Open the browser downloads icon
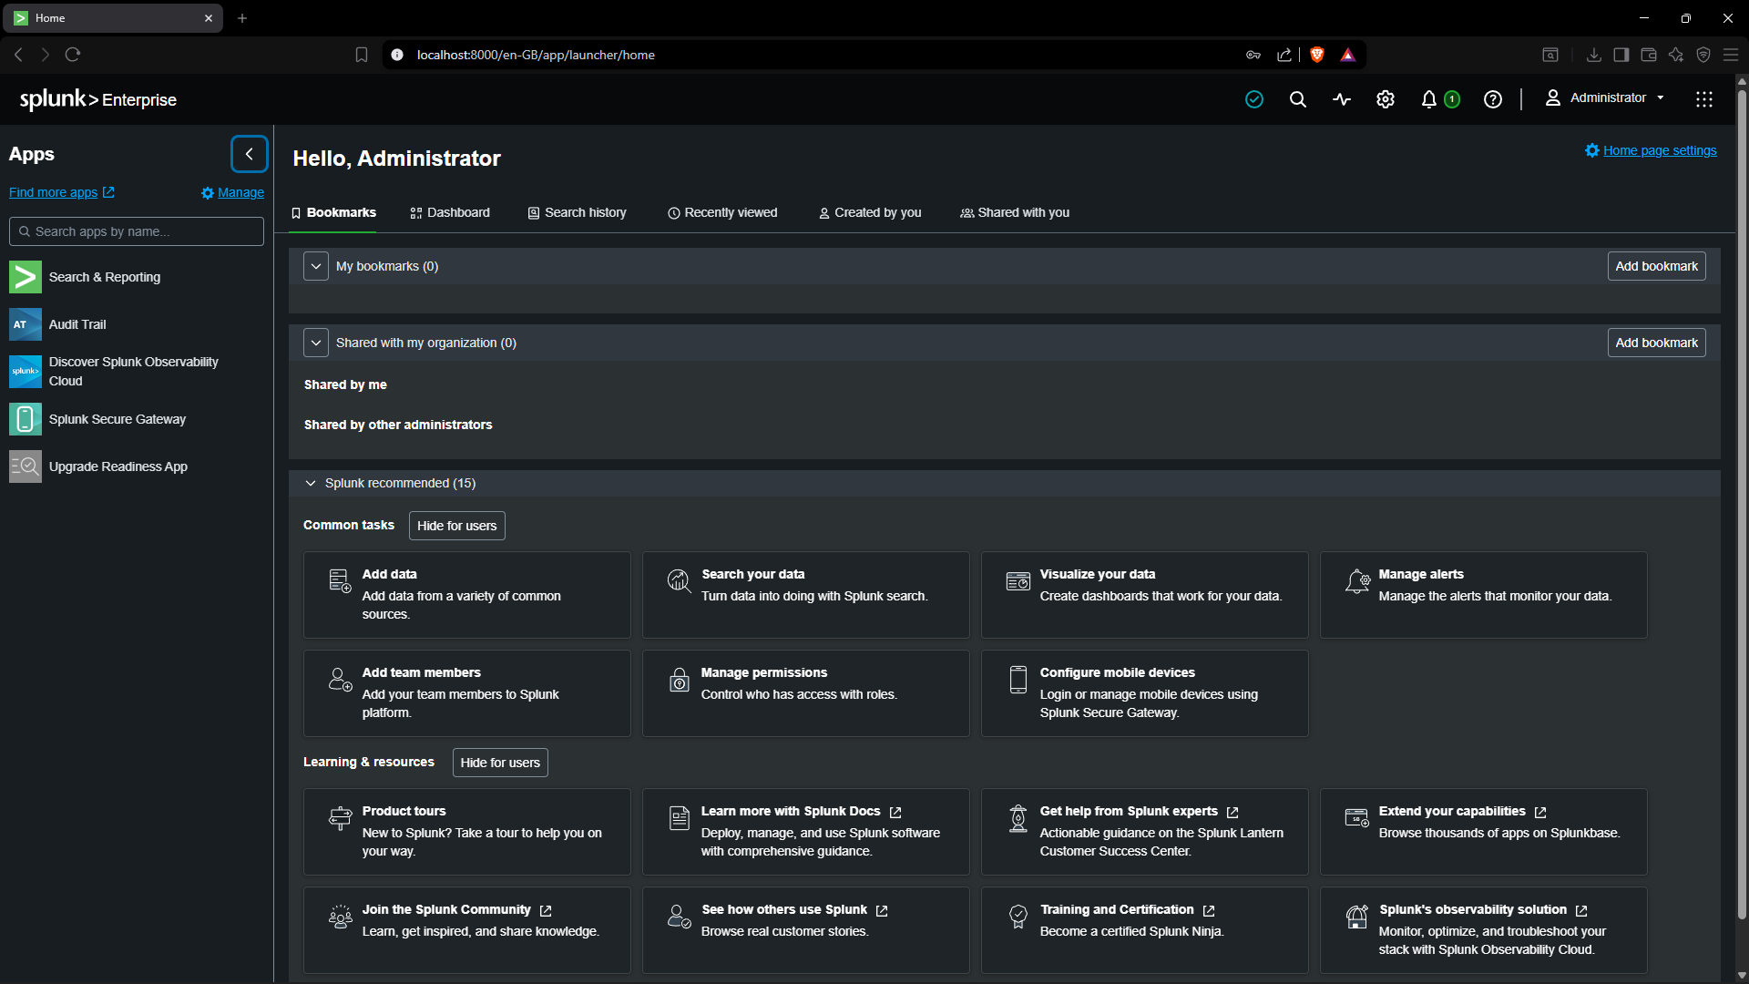The height and width of the screenshot is (984, 1749). (1593, 55)
